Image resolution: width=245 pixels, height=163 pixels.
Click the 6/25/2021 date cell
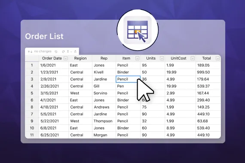[x=54, y=135]
